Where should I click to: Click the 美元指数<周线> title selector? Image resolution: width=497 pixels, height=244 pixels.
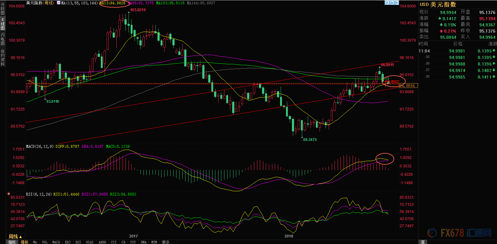pyautogui.click(x=40, y=3)
